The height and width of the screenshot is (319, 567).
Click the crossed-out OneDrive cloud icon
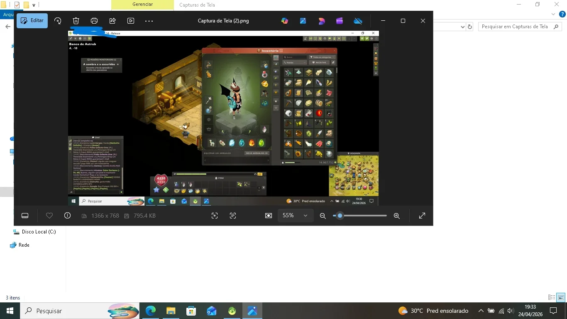point(358,21)
